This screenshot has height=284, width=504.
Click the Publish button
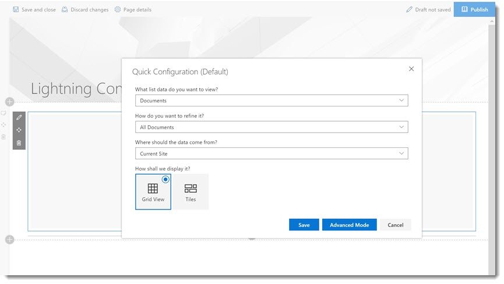[474, 9]
